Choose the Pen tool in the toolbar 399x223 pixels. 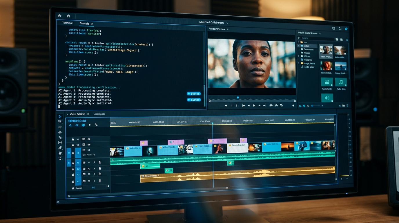click(x=60, y=148)
